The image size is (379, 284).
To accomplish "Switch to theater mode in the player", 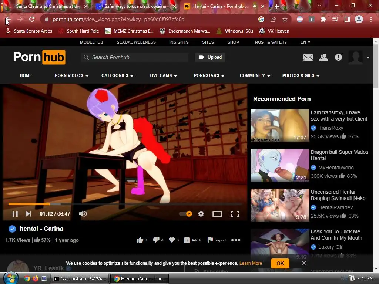I will 217,214.
